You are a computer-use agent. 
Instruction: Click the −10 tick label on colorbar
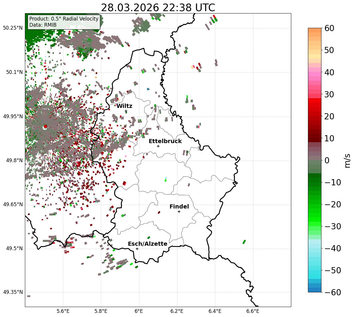[x=333, y=182]
